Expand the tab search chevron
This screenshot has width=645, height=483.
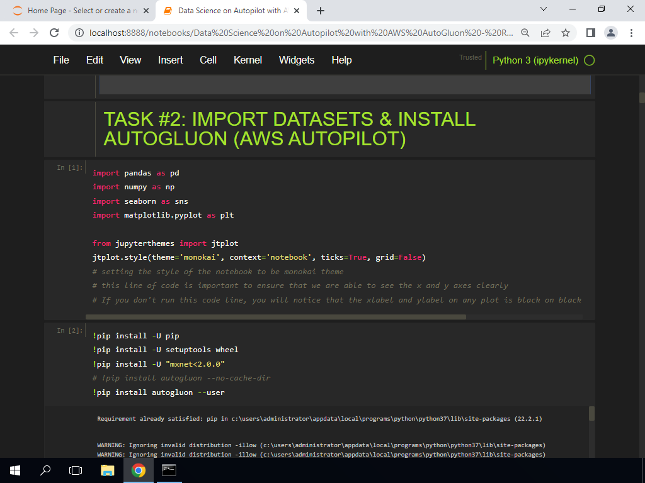coord(544,9)
